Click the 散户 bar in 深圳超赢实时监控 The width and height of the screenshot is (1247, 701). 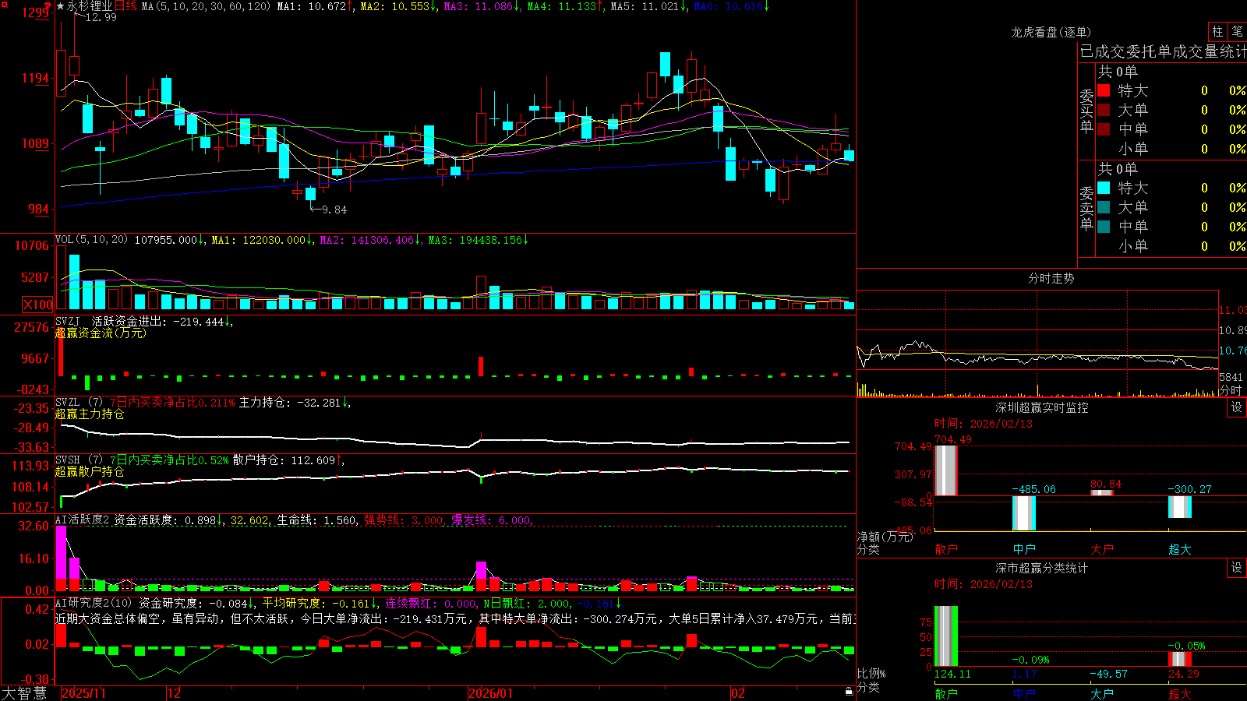coord(946,470)
